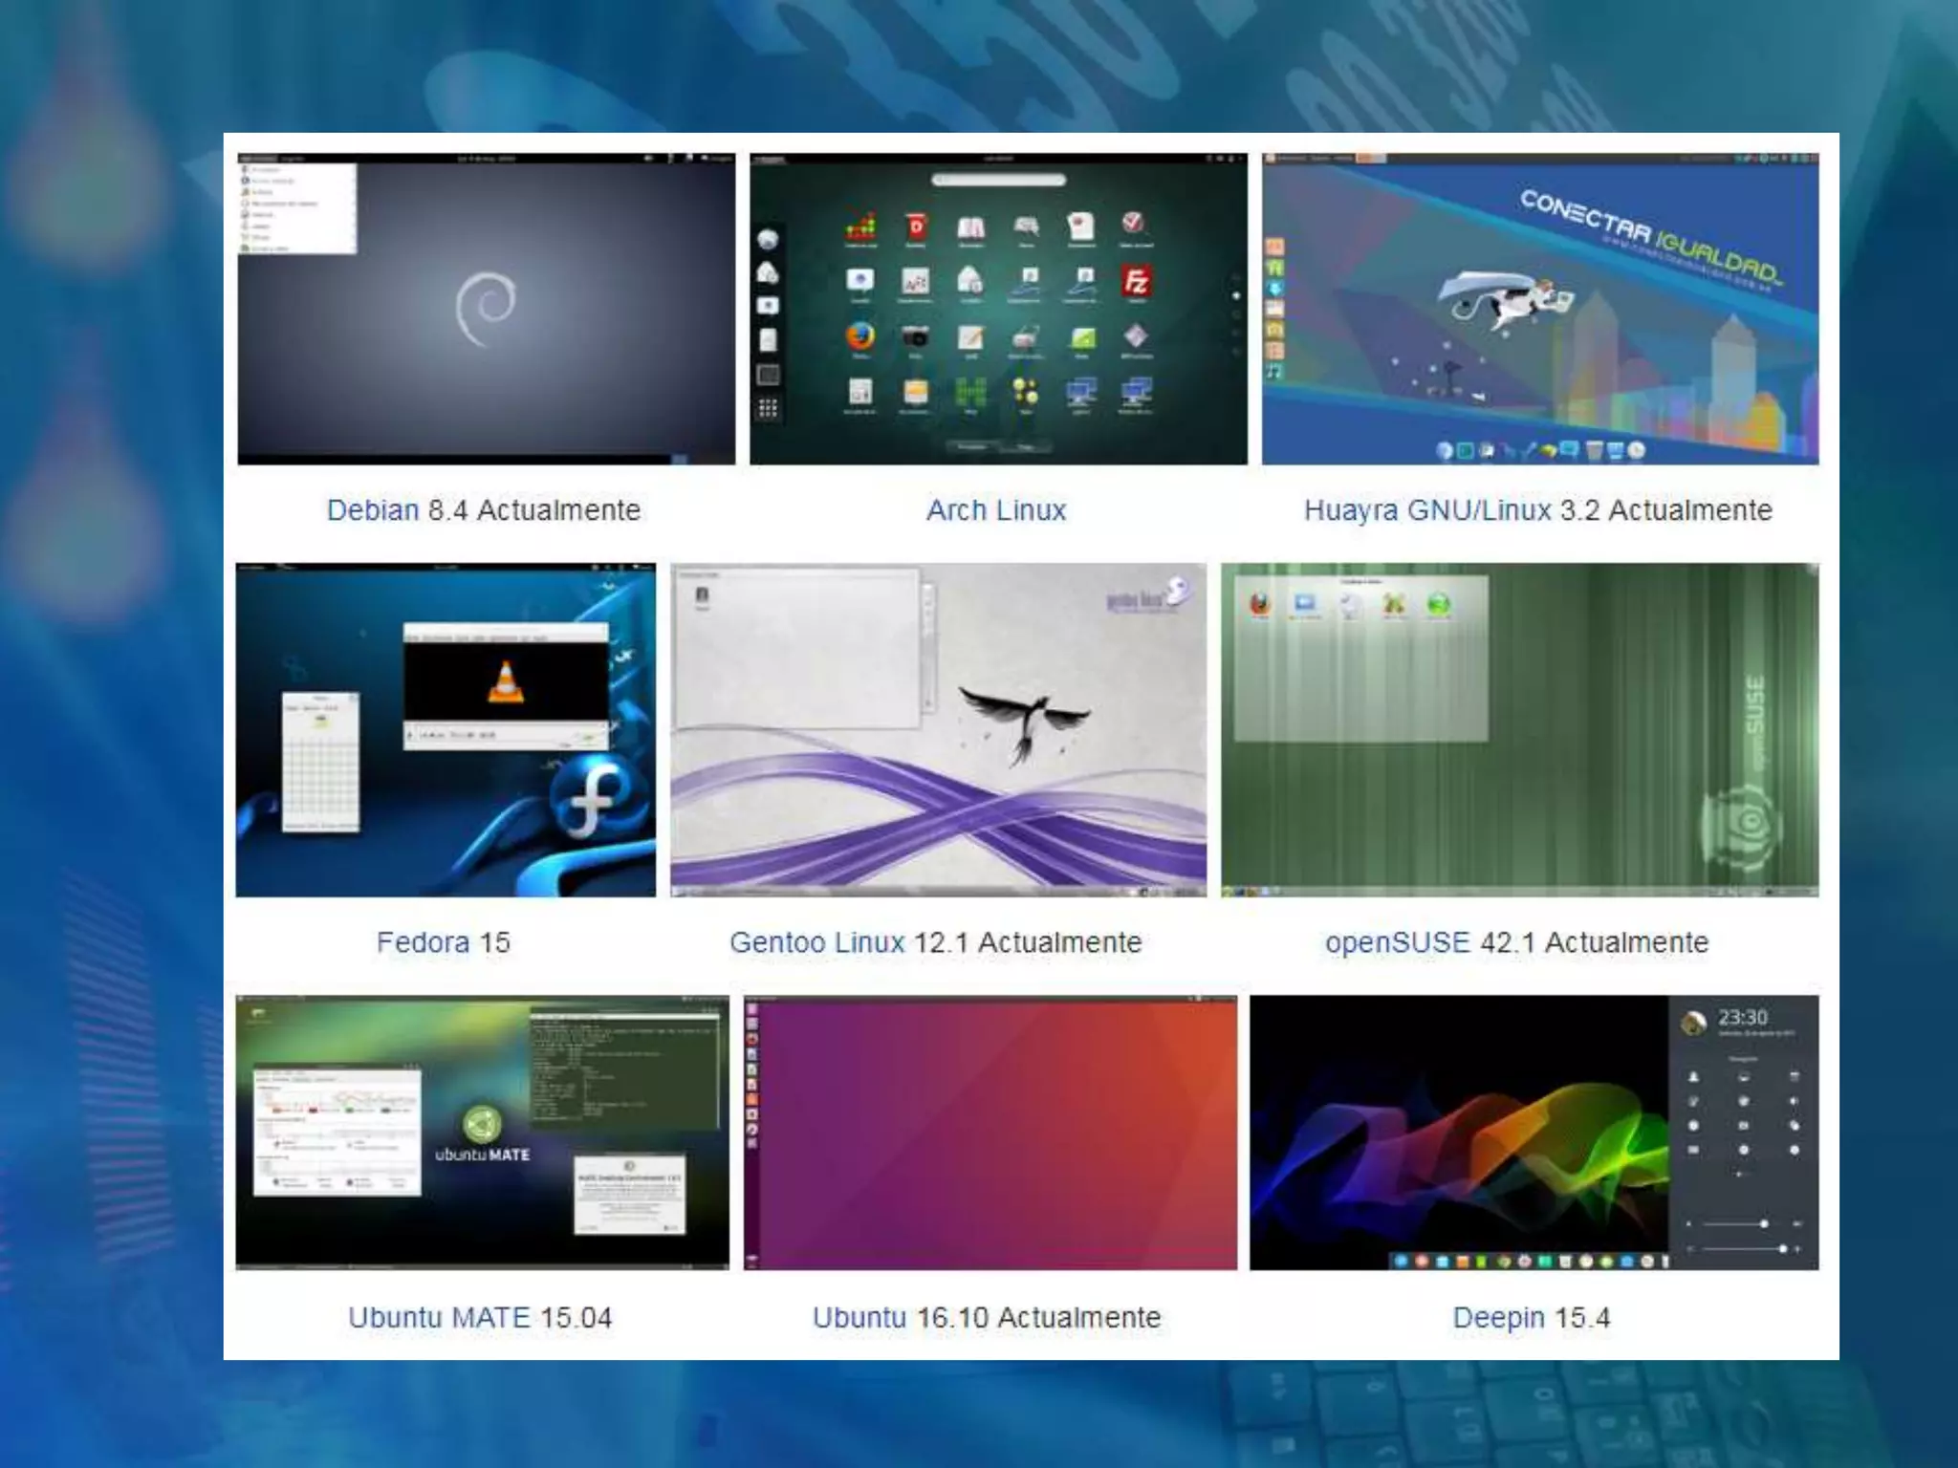The height and width of the screenshot is (1468, 1958).
Task: Click '12.1 Actualmente' text after Gentoo Linux
Action: (x=1028, y=942)
